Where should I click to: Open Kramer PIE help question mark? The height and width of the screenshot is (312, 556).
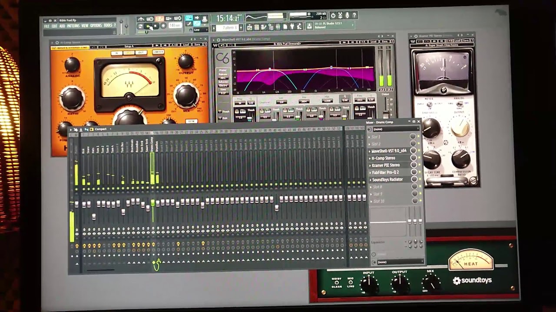point(472,40)
